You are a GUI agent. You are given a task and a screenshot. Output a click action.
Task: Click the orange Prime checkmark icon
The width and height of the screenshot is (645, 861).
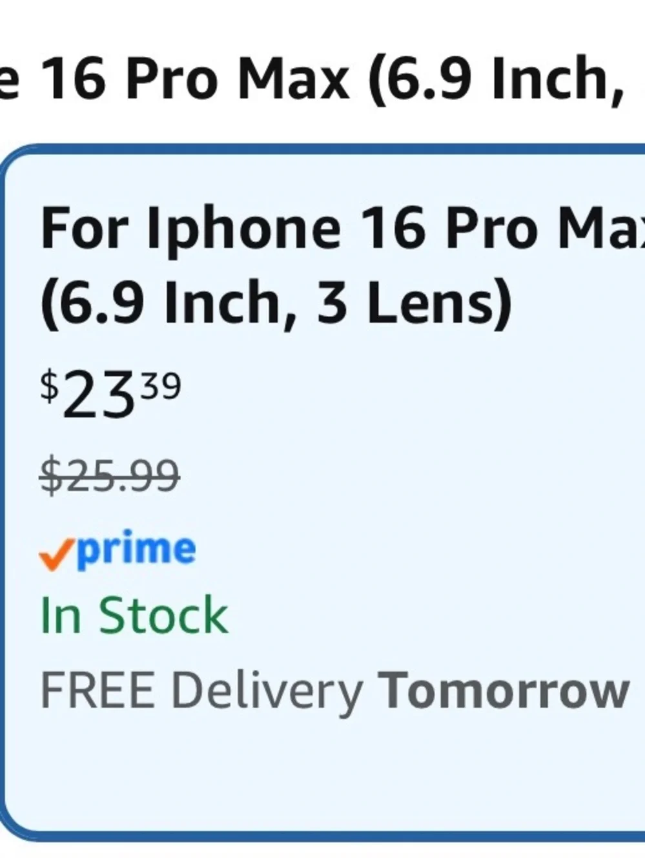tap(57, 556)
